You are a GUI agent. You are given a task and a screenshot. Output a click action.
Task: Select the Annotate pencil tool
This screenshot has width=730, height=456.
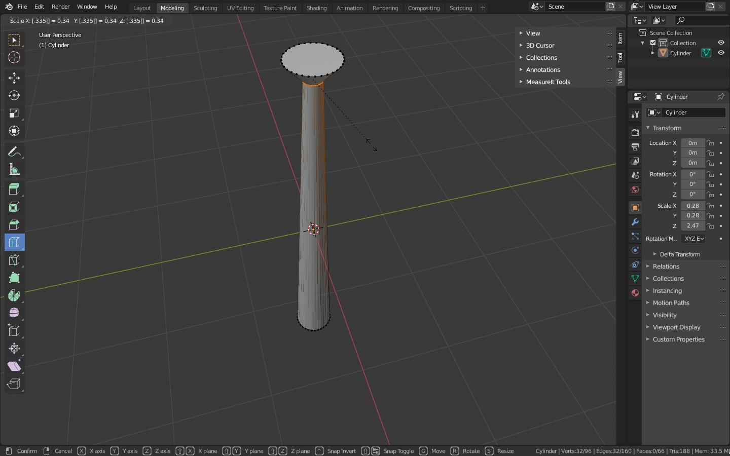14,151
